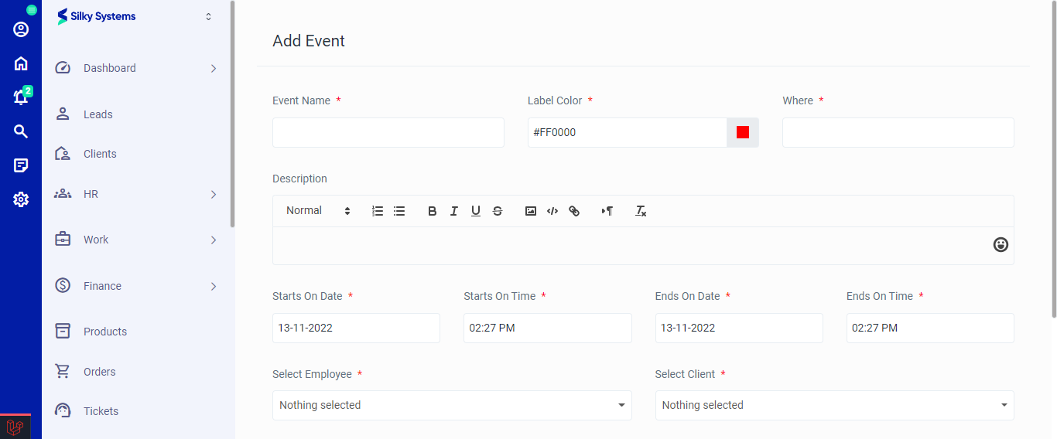Viewport: 1057px width, 439px height.
Task: Toggle bold formatting in description editor
Action: tap(433, 211)
